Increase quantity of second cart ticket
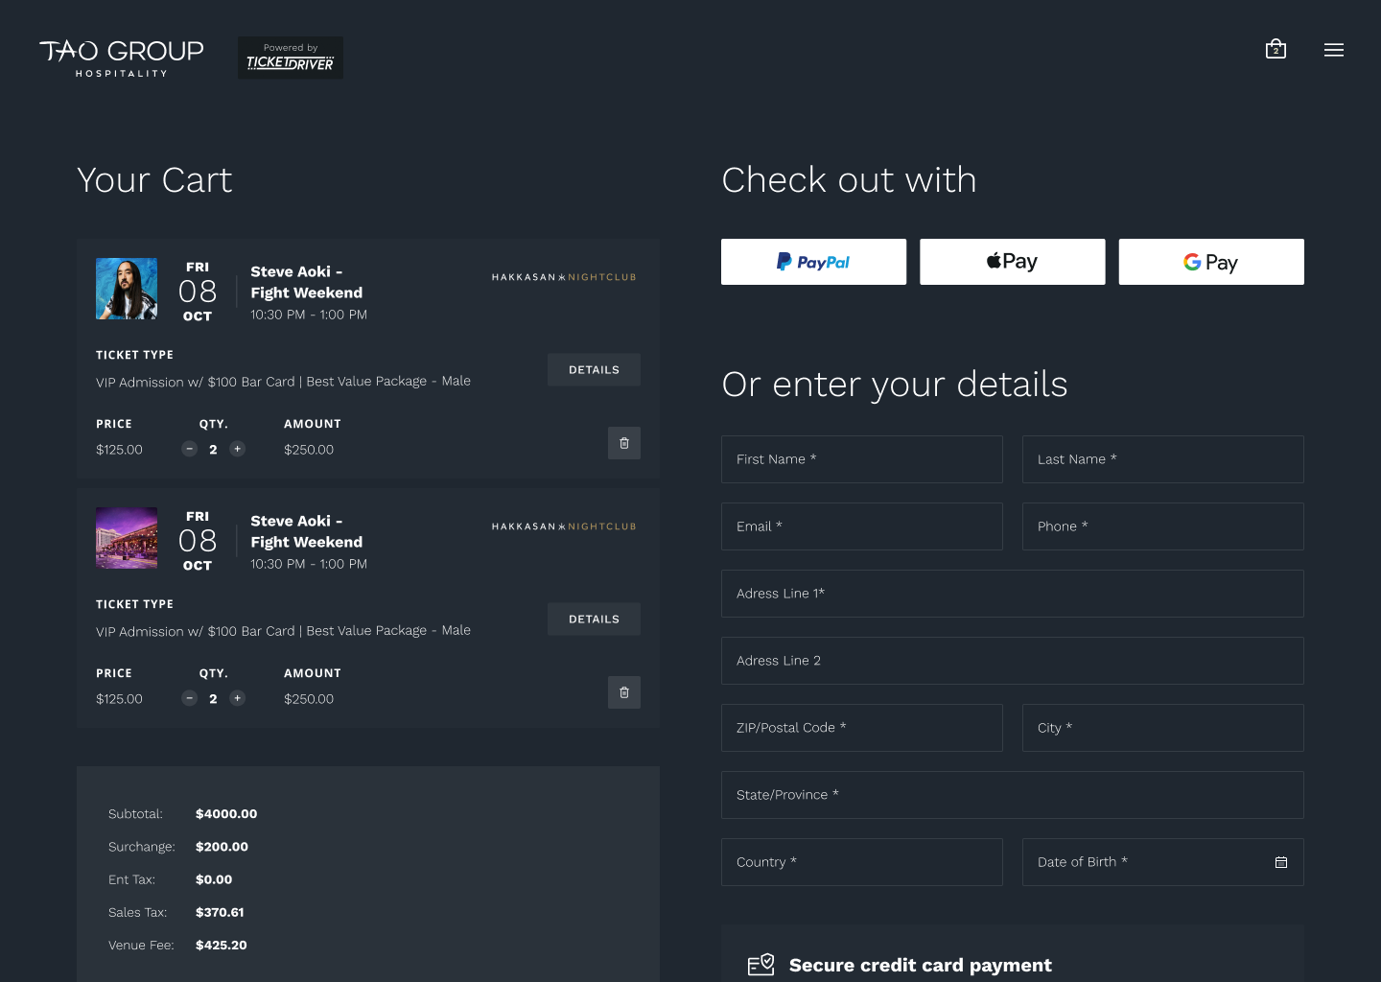 tap(238, 698)
